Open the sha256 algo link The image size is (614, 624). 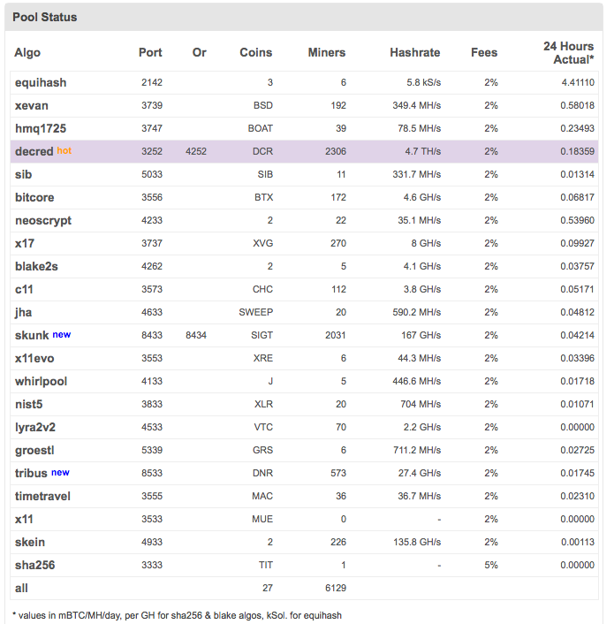pyautogui.click(x=35, y=565)
